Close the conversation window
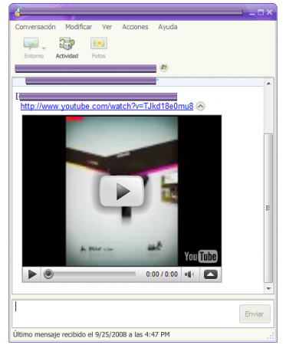The width and height of the screenshot is (286, 345). click(269, 12)
